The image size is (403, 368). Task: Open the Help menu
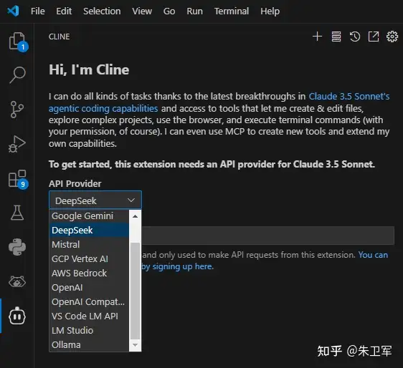pos(270,11)
